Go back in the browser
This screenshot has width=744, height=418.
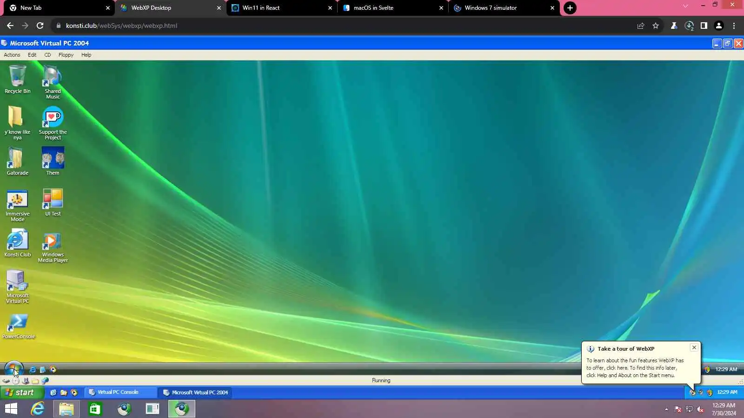click(10, 26)
